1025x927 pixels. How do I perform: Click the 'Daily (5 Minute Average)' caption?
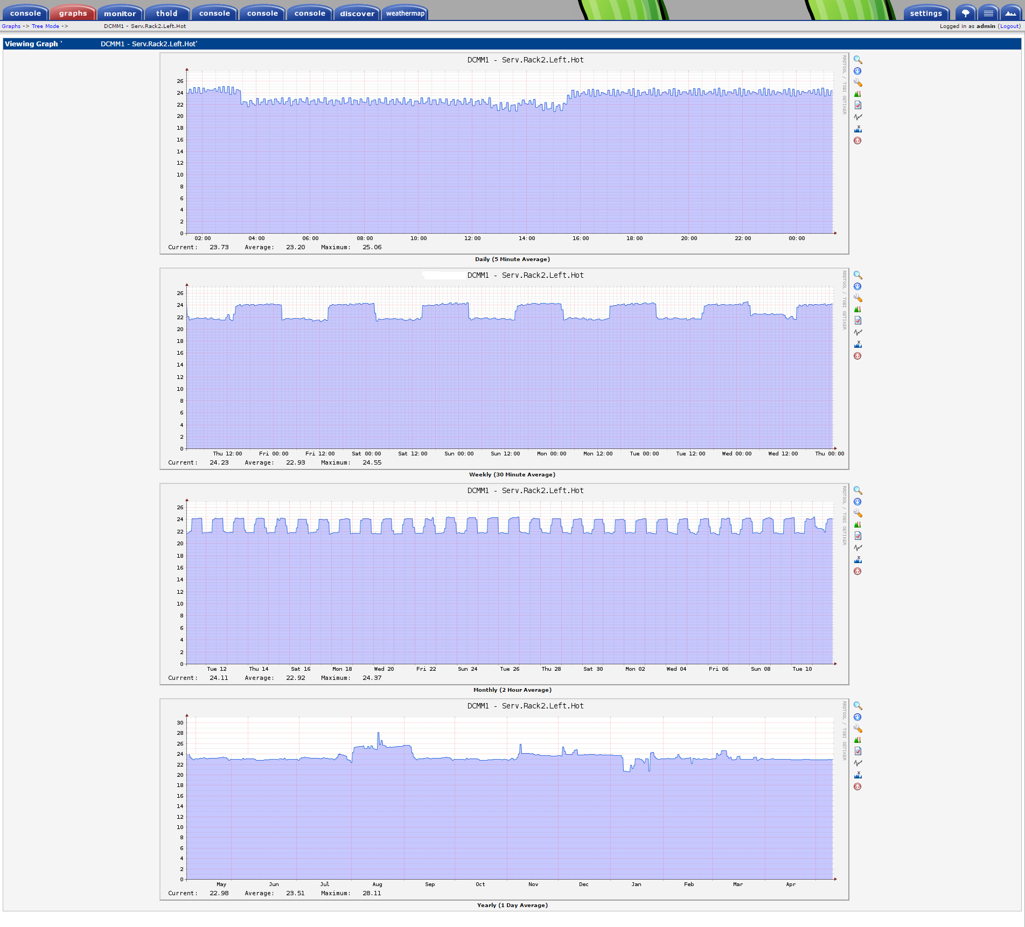click(x=512, y=259)
